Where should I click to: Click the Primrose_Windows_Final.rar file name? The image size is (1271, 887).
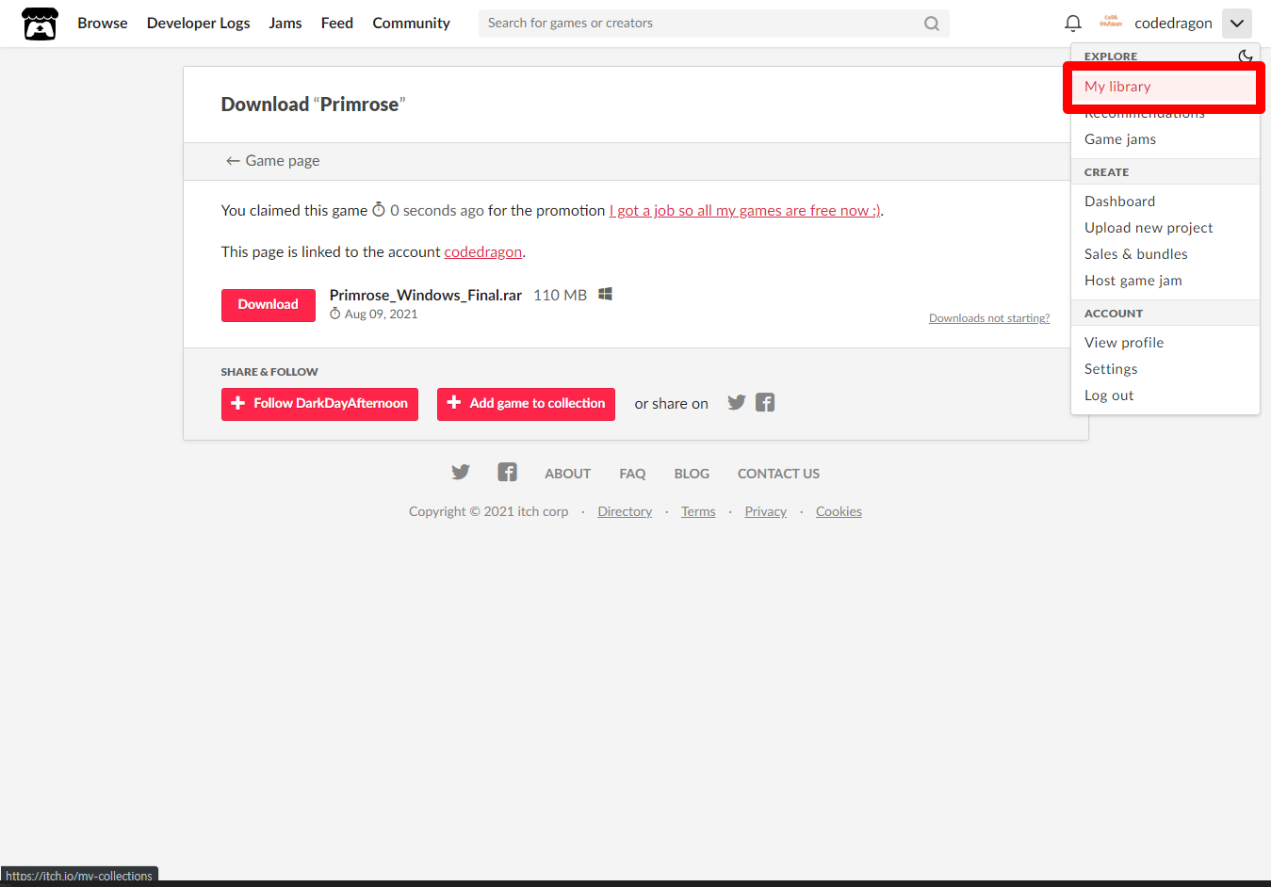click(x=426, y=295)
